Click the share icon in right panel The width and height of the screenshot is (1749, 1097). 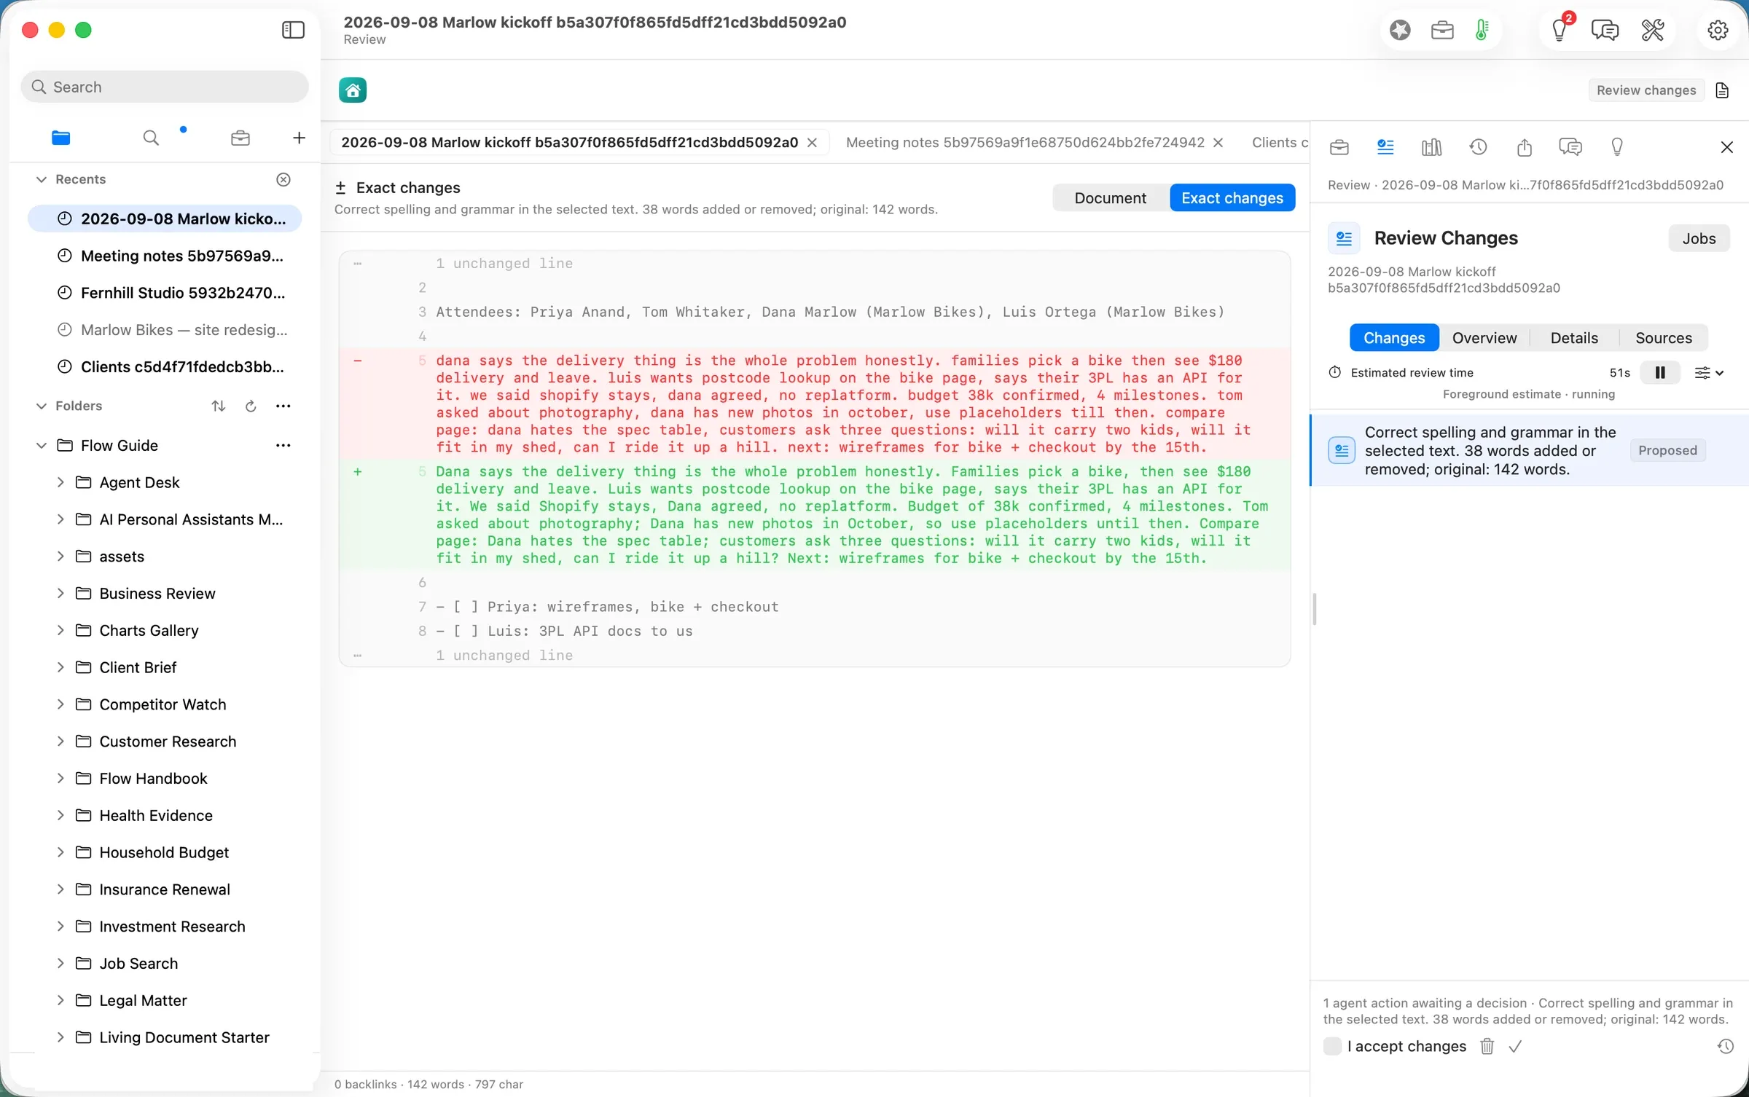click(x=1525, y=147)
